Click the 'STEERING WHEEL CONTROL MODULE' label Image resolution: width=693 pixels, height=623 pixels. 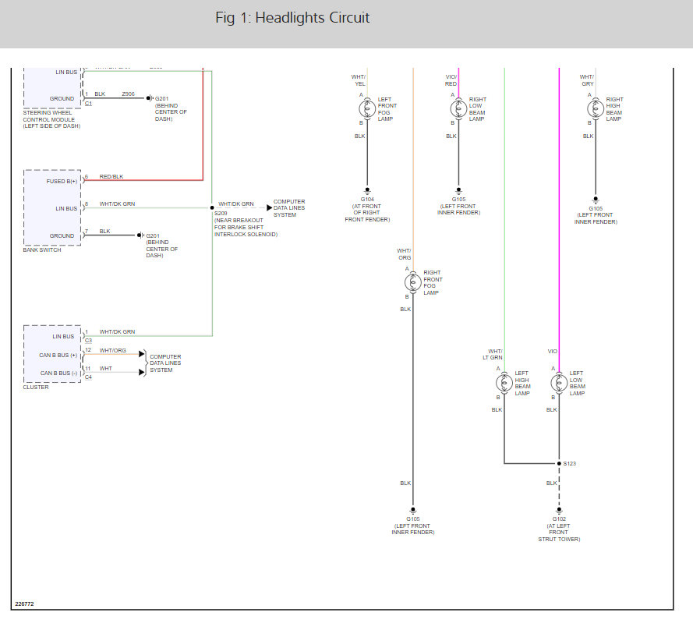click(51, 119)
